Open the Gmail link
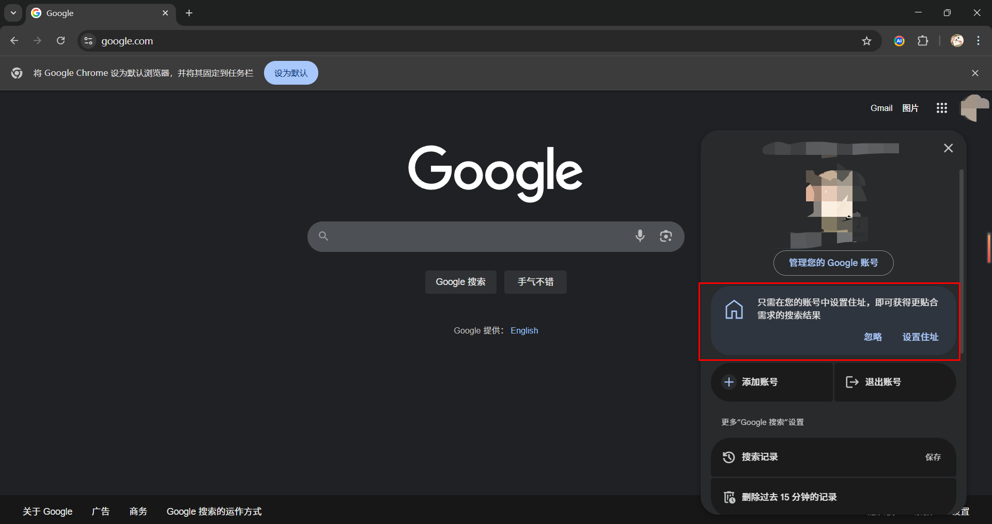 click(881, 108)
